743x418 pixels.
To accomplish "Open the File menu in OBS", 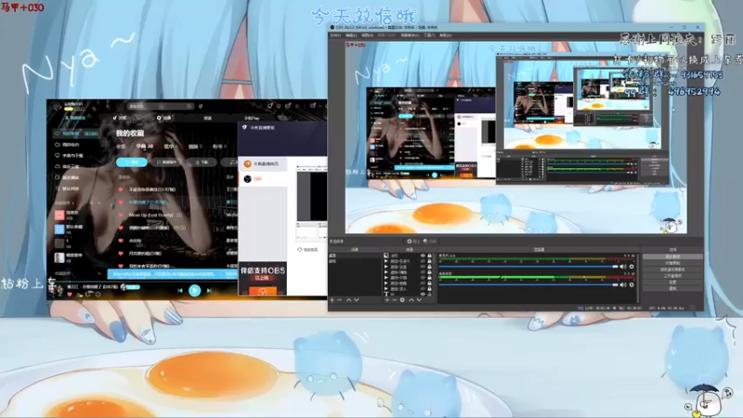I will [x=335, y=35].
